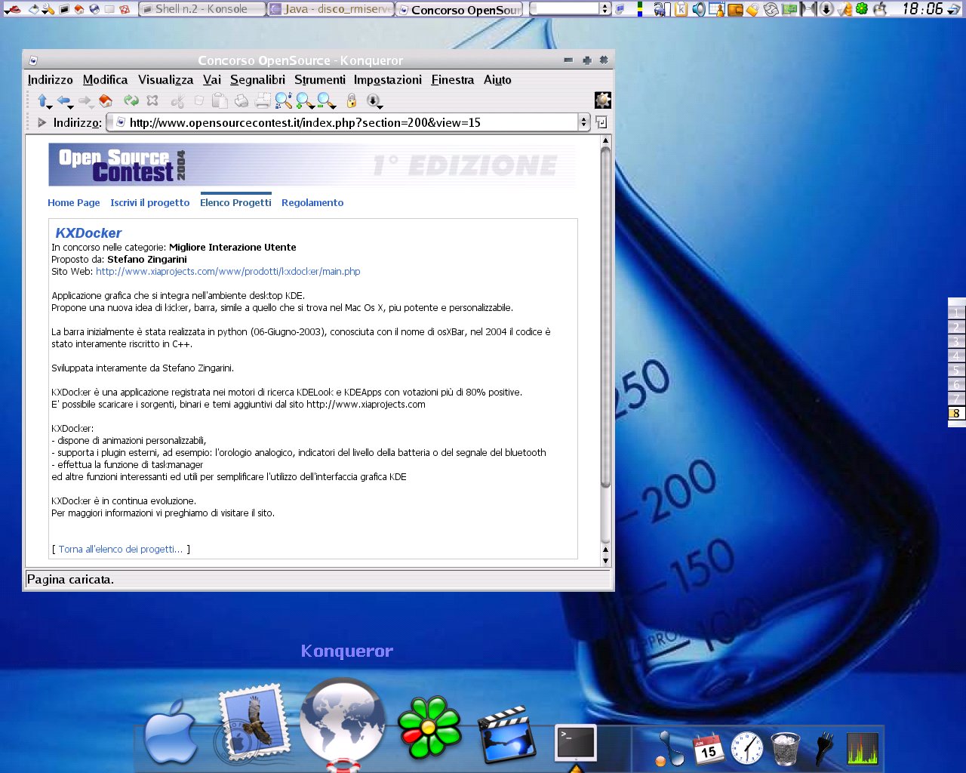966x773 pixels.
Task: Open the address bar history dropdown
Action: (583, 122)
